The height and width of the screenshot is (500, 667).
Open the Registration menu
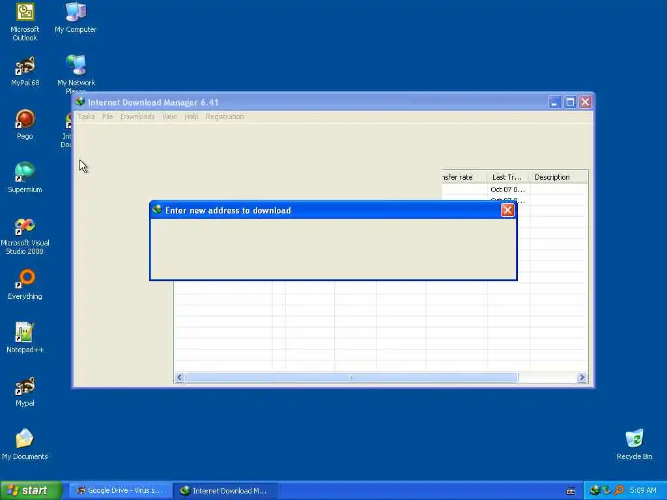click(225, 117)
